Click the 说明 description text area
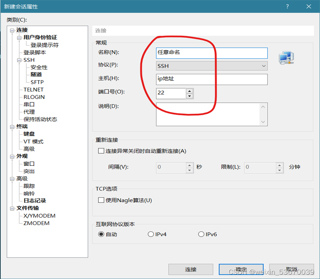Screen dimensions: 320x279 click(208, 114)
